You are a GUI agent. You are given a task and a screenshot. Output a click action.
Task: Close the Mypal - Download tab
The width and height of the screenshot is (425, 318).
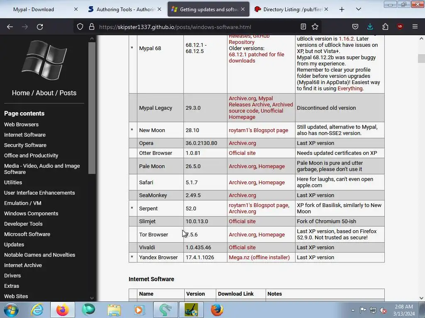[76, 9]
